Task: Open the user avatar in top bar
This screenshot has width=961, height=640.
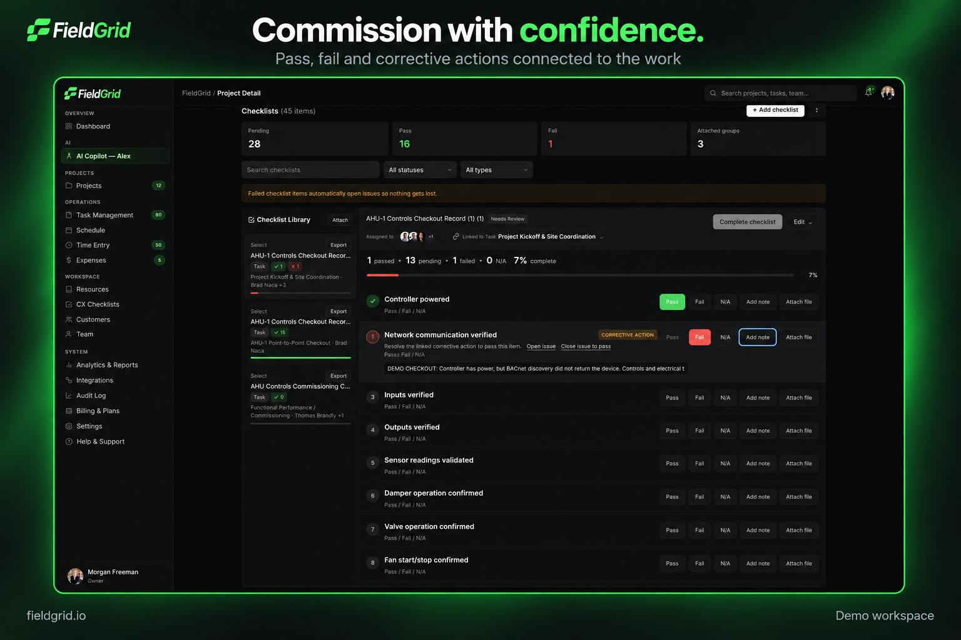Action: pos(888,92)
